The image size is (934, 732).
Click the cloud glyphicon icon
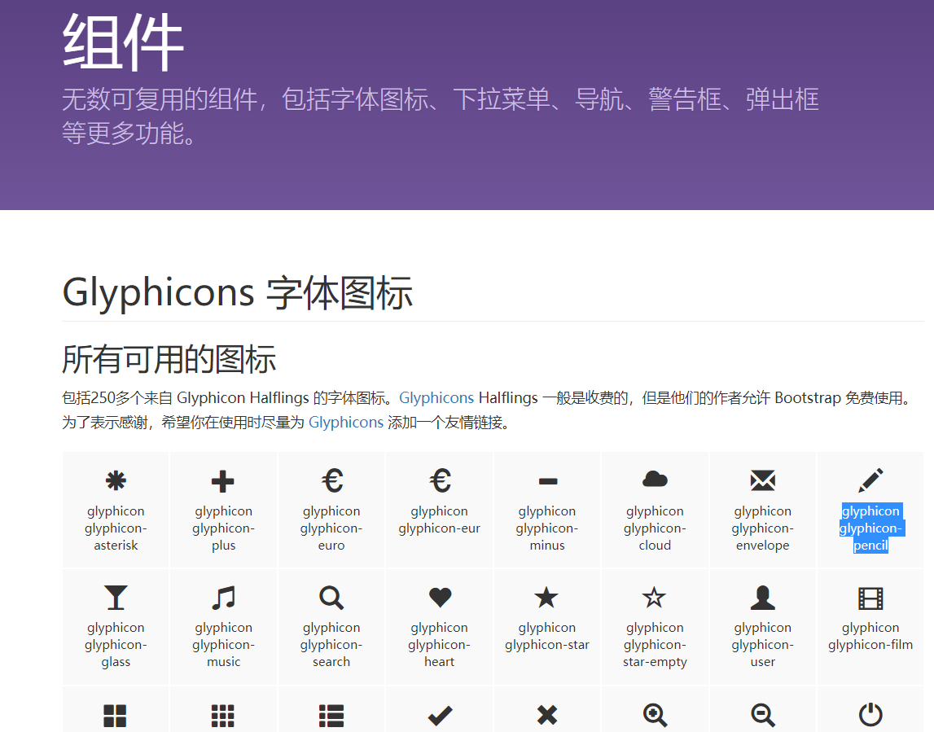tap(655, 480)
